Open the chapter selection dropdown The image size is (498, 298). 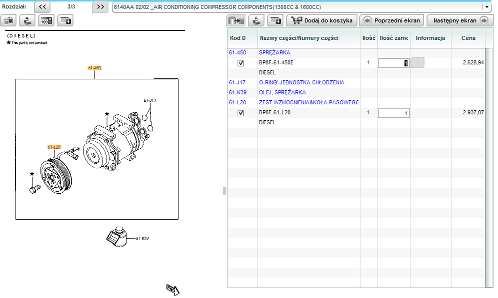(486, 7)
